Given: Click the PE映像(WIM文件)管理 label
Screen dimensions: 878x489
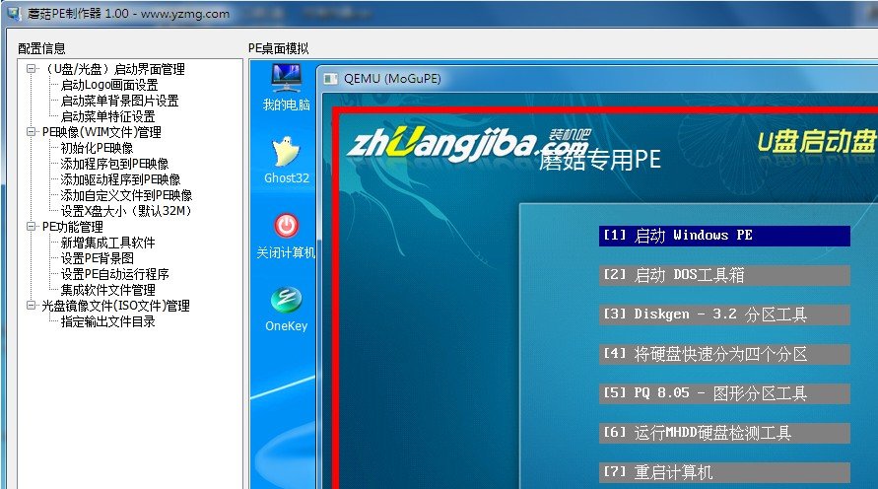Looking at the screenshot, I should point(101,132).
